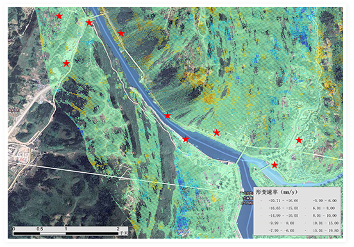
Task: Click the 8.01 - 10.00 legend entry
Action: click(324, 216)
